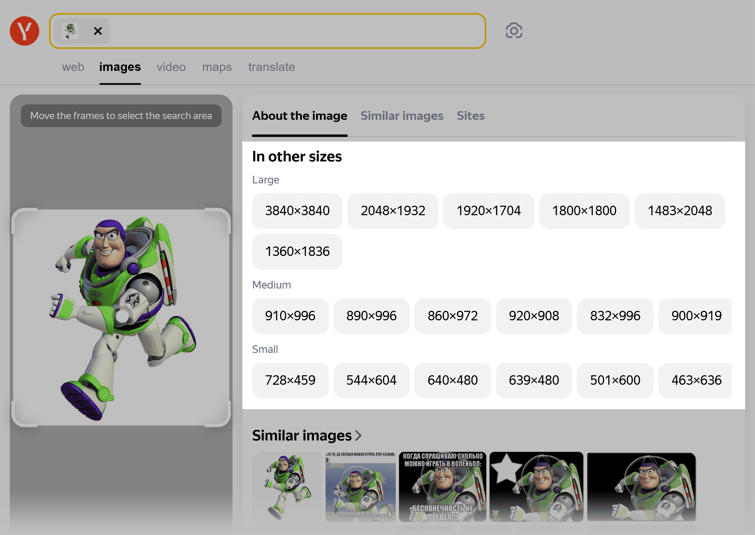Select the images tab
This screenshot has height=535, width=755.
(x=120, y=67)
